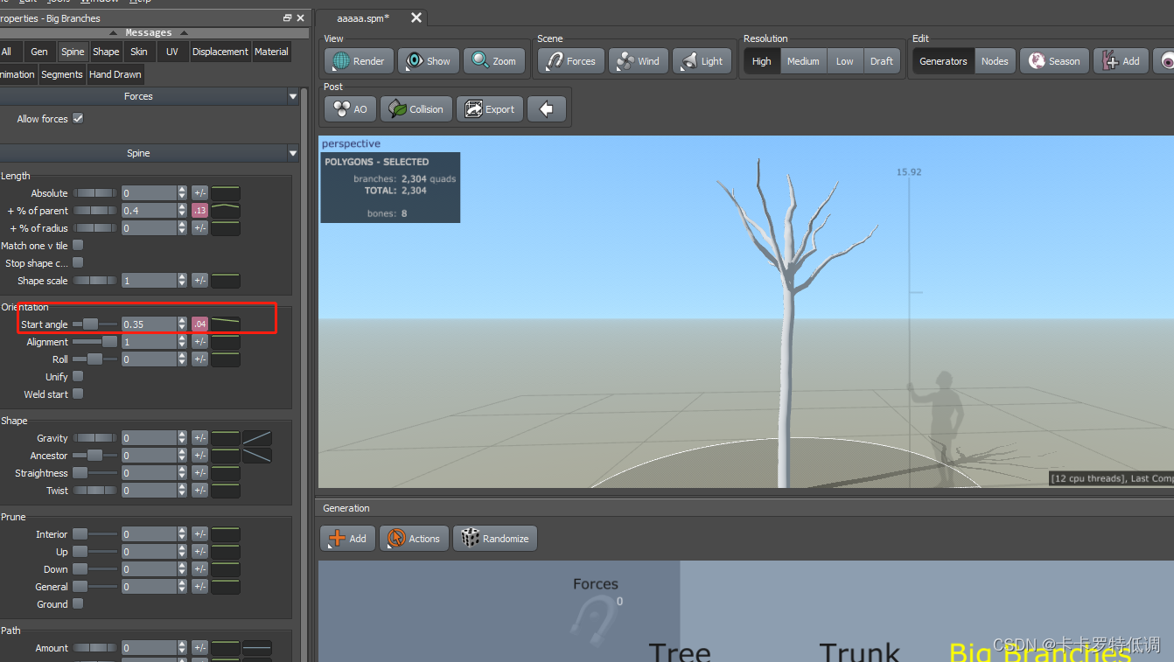This screenshot has height=662, width=1174.
Task: Switch to the Shape properties tab
Action: tap(106, 52)
